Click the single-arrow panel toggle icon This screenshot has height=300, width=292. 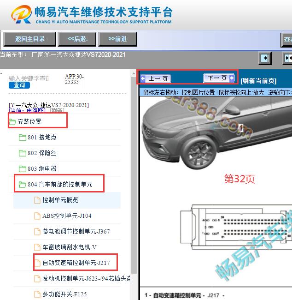pos(265,58)
